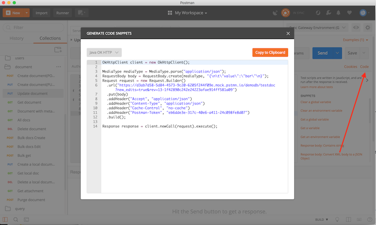Open the Java OK HTTP language dropdown

click(104, 52)
